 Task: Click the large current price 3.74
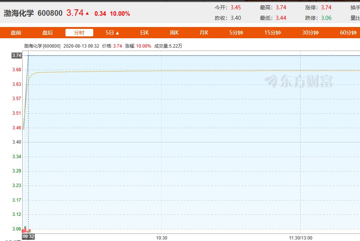75,13
